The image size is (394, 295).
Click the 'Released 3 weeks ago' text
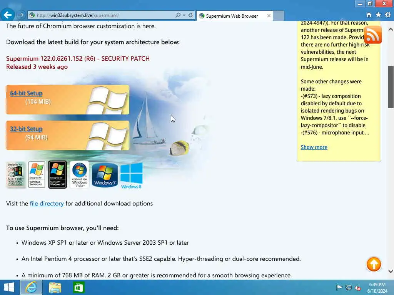pos(37,67)
